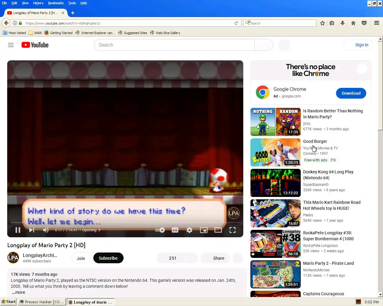Open the Bookmarks menu
This screenshot has width=383, height=306.
[x=56, y=3]
